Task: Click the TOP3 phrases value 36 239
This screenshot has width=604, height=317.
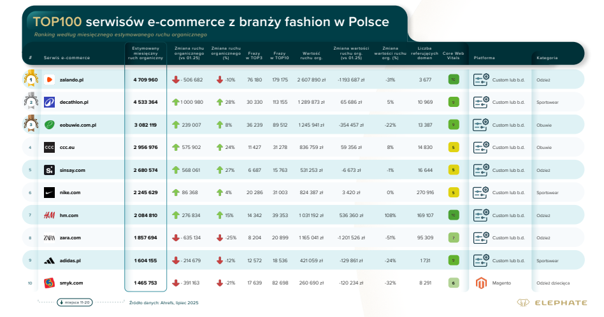Action: click(255, 125)
